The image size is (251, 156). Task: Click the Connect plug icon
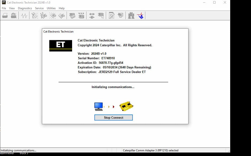(x=91, y=15)
